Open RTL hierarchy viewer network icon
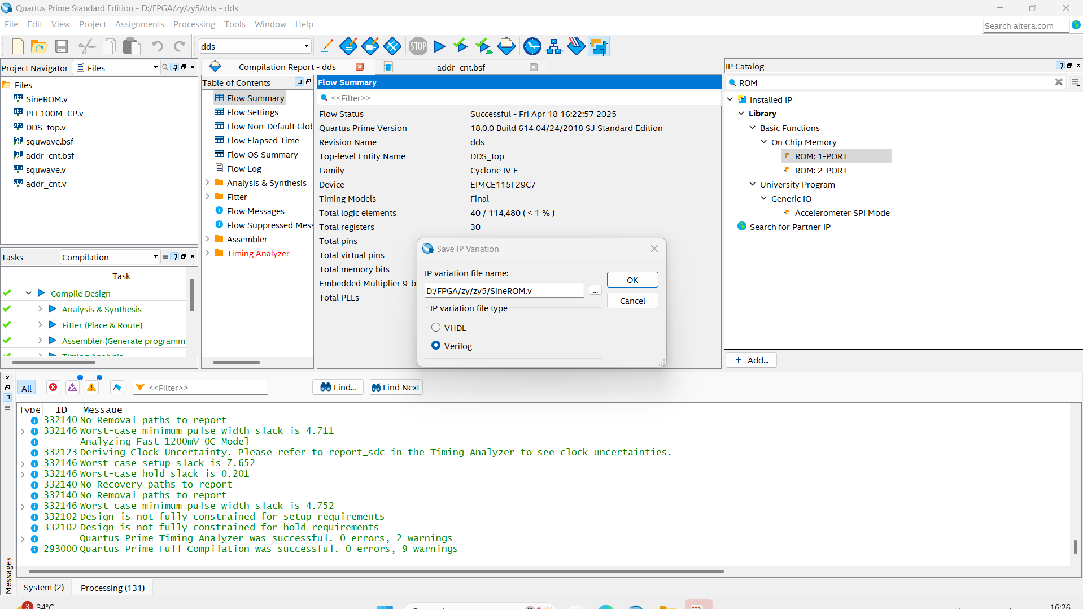Viewport: 1083px width, 609px height. pos(554,46)
